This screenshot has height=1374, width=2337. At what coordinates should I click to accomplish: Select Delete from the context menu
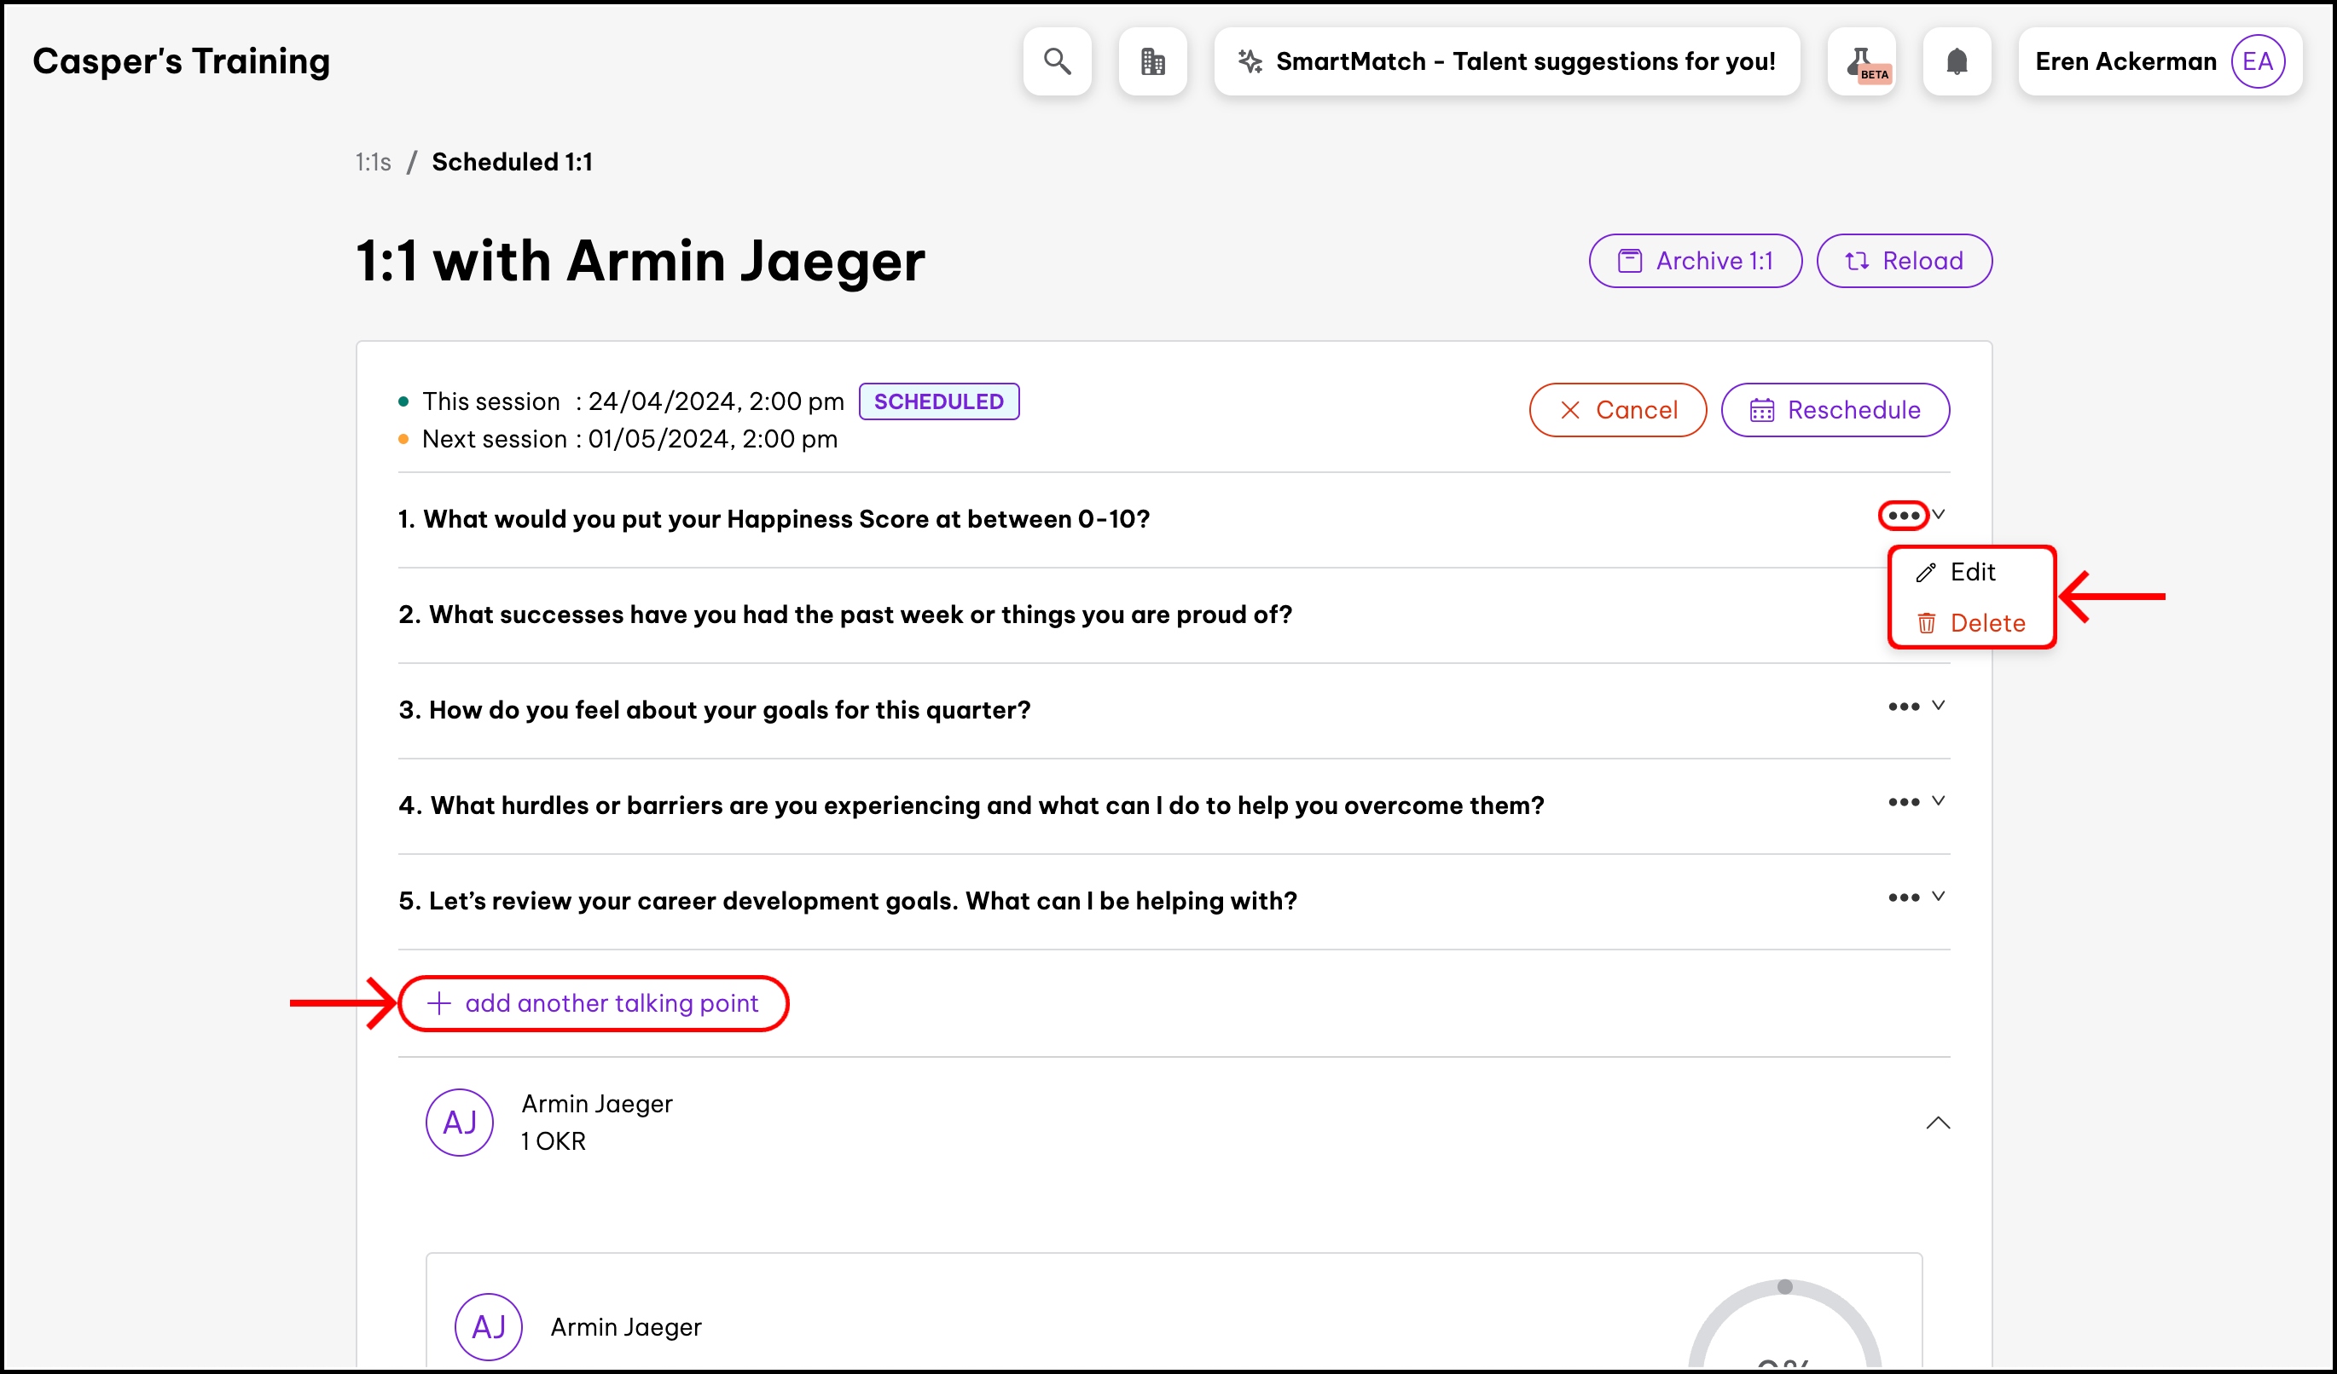(x=1986, y=622)
